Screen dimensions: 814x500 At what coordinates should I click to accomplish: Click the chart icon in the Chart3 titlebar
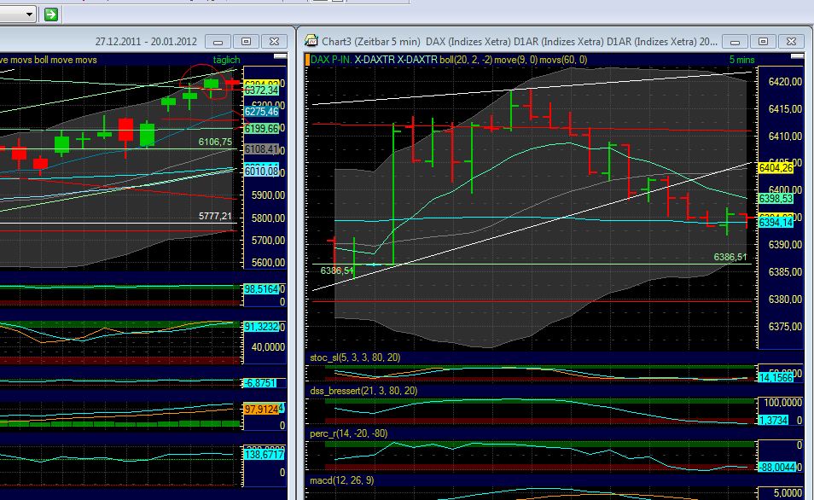tap(311, 40)
